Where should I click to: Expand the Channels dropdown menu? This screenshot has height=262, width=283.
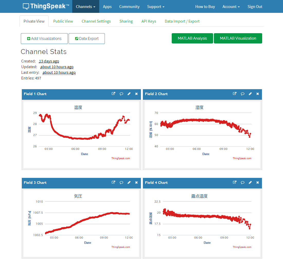(86, 7)
